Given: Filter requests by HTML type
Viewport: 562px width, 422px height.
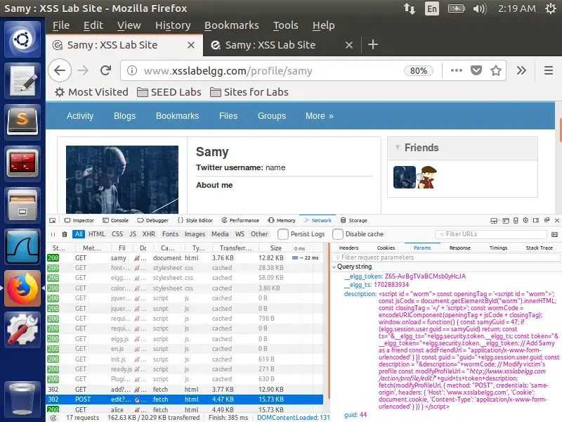Looking at the screenshot, I should click(x=97, y=234).
